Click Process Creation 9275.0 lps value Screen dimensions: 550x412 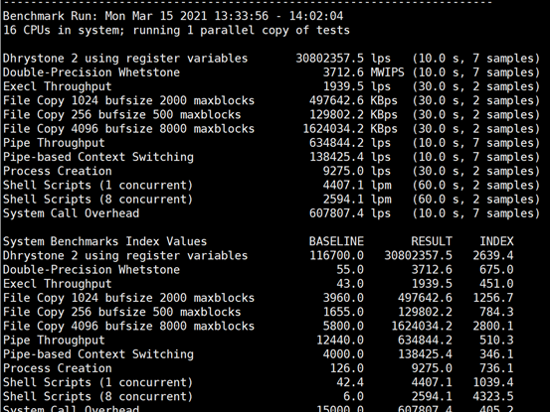[357, 171]
